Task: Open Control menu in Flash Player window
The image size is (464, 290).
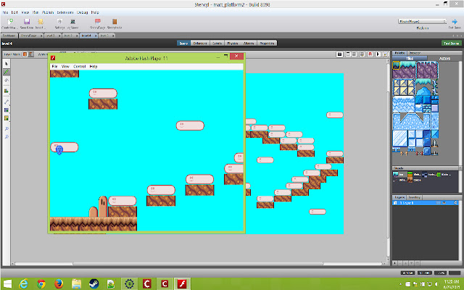Action: coord(79,67)
